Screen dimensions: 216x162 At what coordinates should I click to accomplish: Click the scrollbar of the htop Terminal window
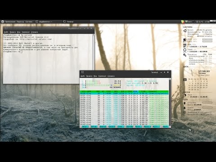click(170, 103)
